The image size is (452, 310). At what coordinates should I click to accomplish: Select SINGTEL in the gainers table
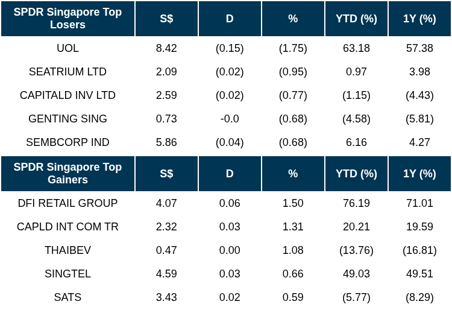pyautogui.click(x=67, y=274)
